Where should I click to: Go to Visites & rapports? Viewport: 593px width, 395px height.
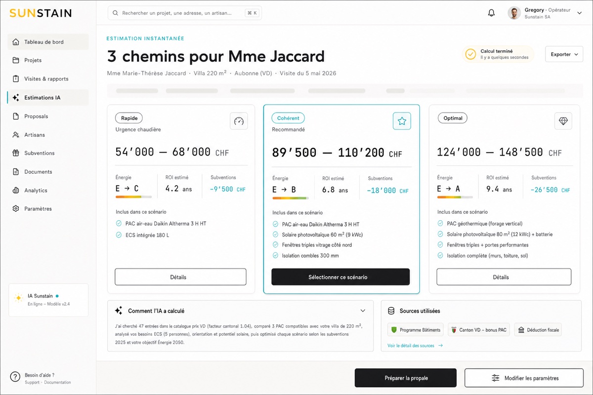48,79
